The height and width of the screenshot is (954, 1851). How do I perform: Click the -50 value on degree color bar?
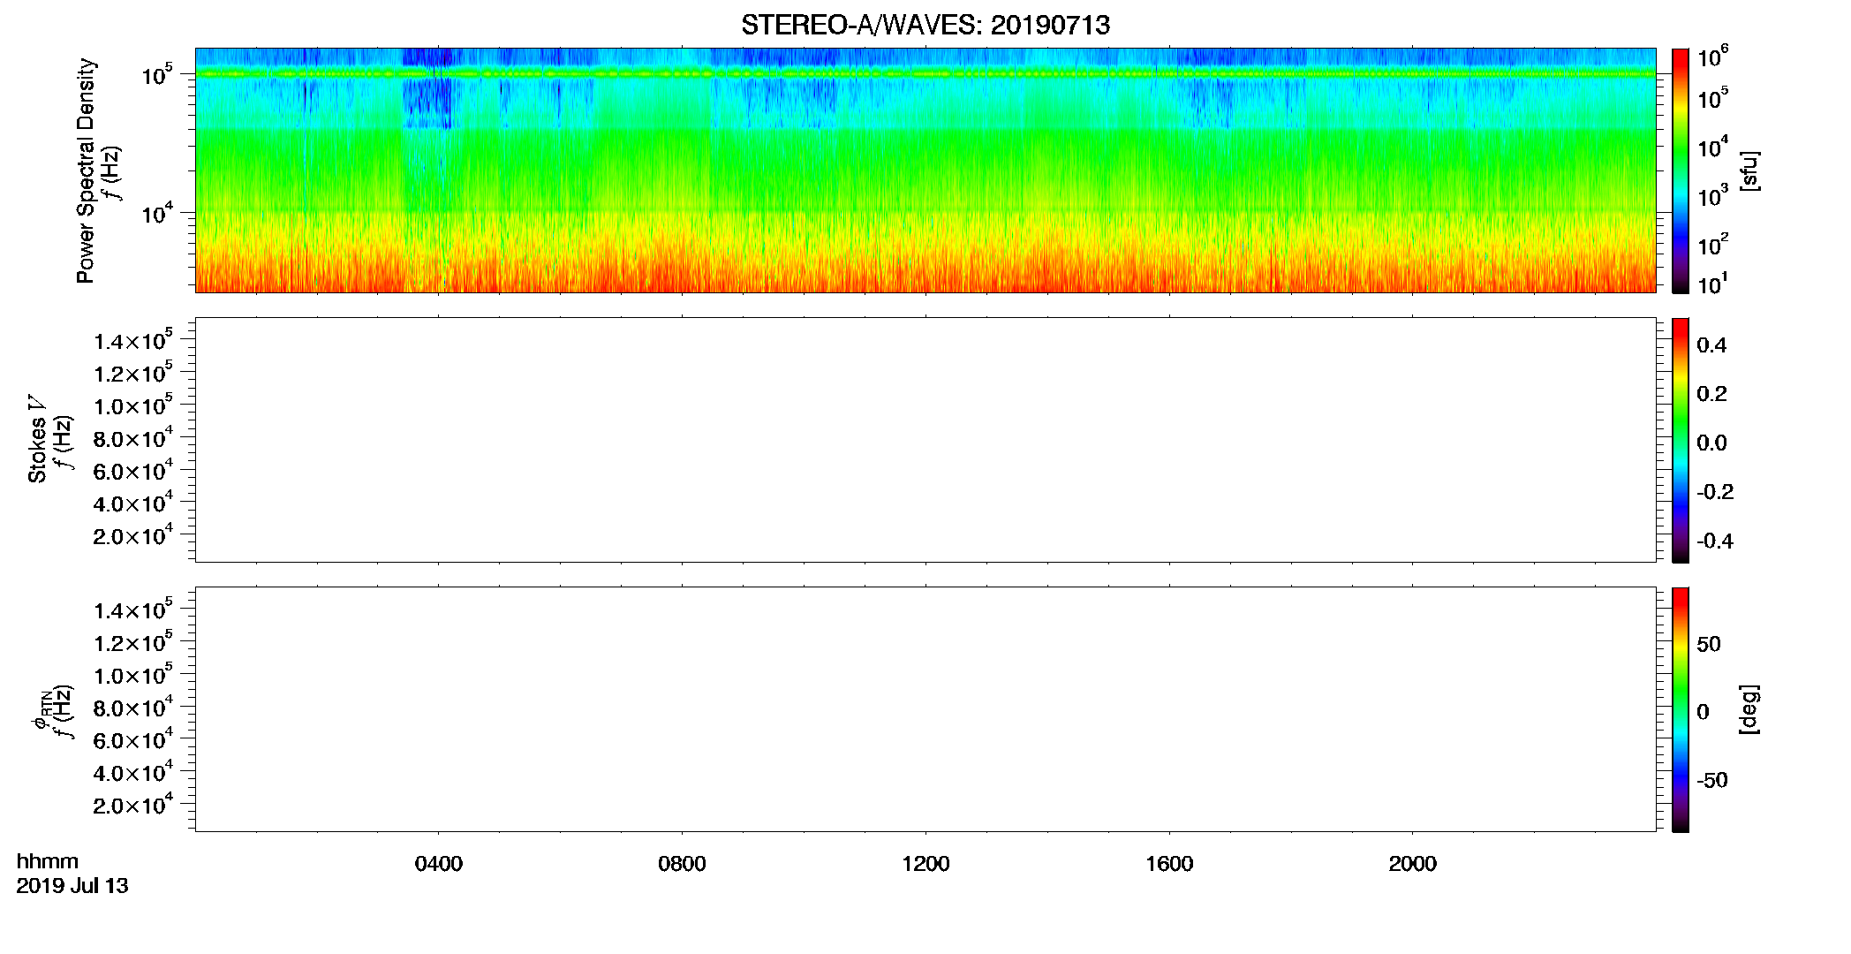coord(1712,781)
